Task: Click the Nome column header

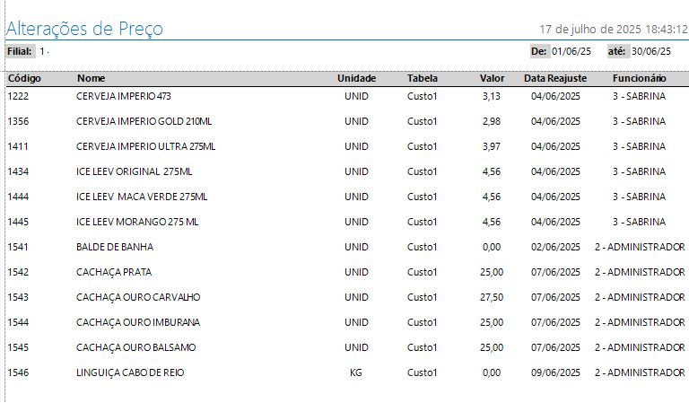Action: click(91, 78)
